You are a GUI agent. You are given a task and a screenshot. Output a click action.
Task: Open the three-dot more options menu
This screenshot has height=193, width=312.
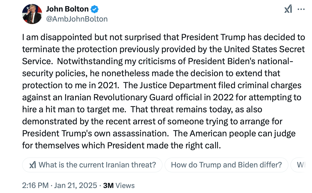(x=301, y=9)
